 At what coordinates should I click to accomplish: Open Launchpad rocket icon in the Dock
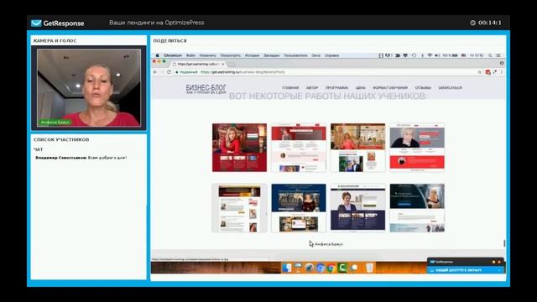(309, 268)
